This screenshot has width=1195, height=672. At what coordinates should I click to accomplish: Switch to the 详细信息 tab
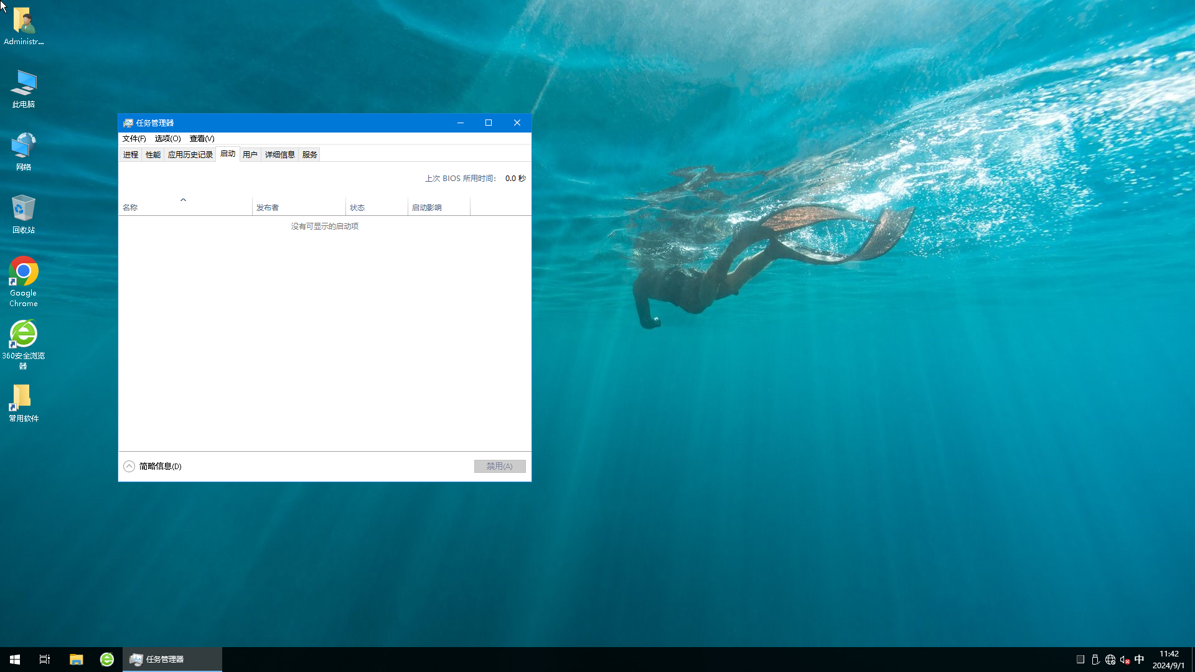pos(280,155)
